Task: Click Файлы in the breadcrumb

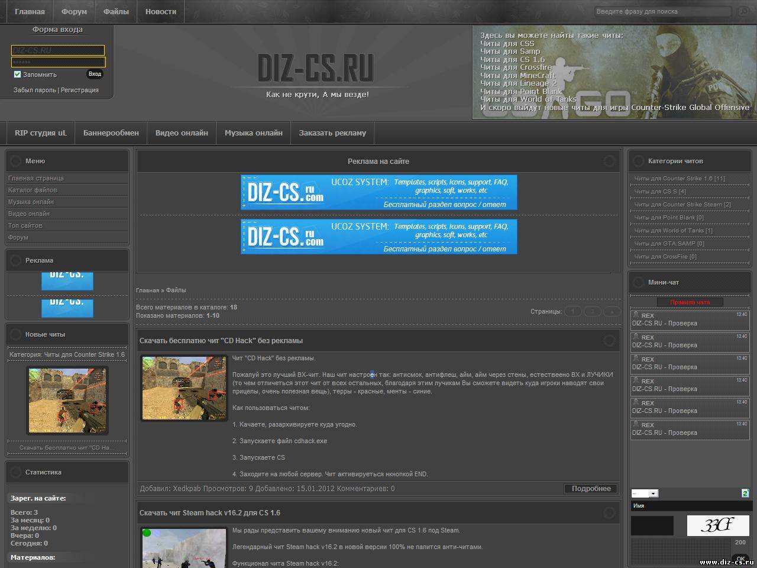Action: point(176,290)
